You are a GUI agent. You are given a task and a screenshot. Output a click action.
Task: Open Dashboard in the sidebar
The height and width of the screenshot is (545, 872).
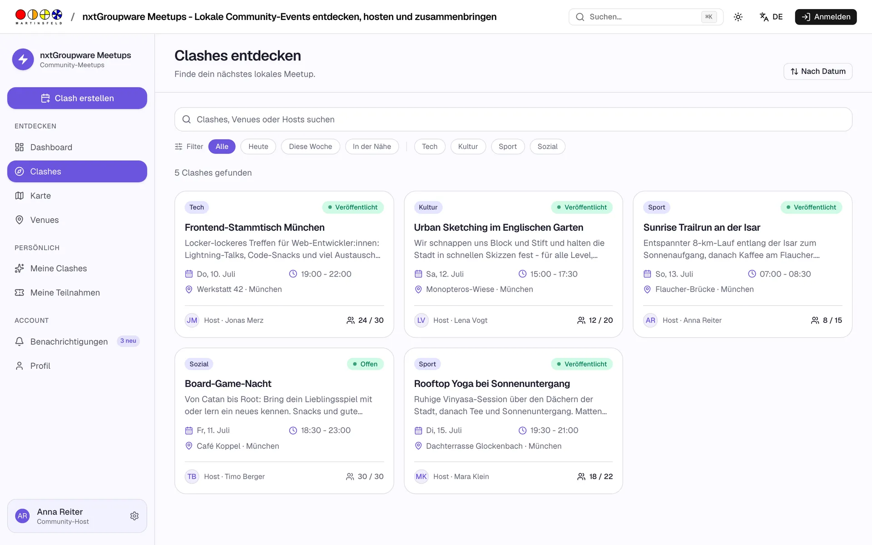(x=77, y=147)
